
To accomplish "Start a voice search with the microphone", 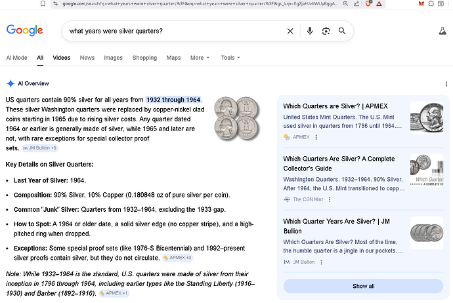I will [309, 31].
